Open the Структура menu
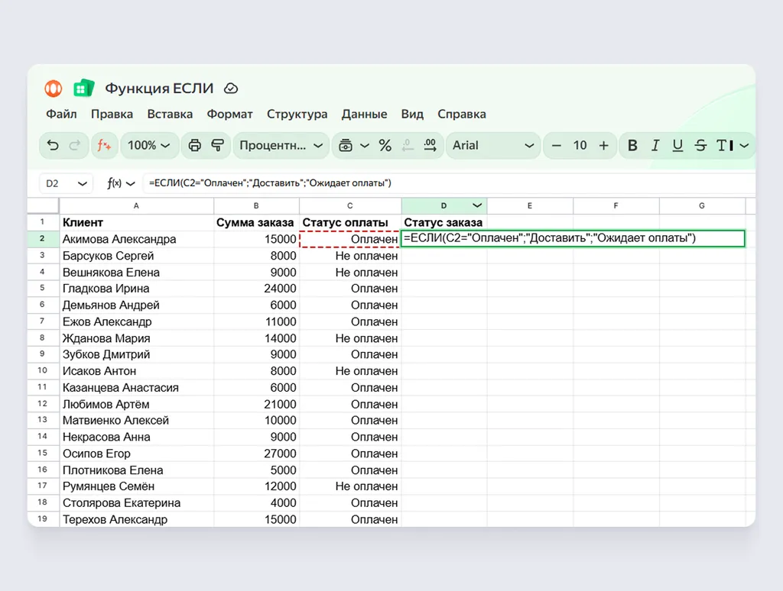This screenshot has height=591, width=783. [x=297, y=114]
